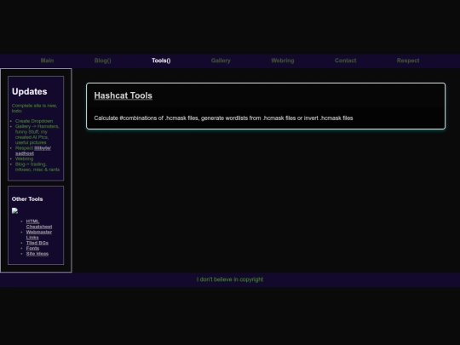Screen dimensions: 460x345
Task: Open the Gallery nav item
Action: (221, 60)
